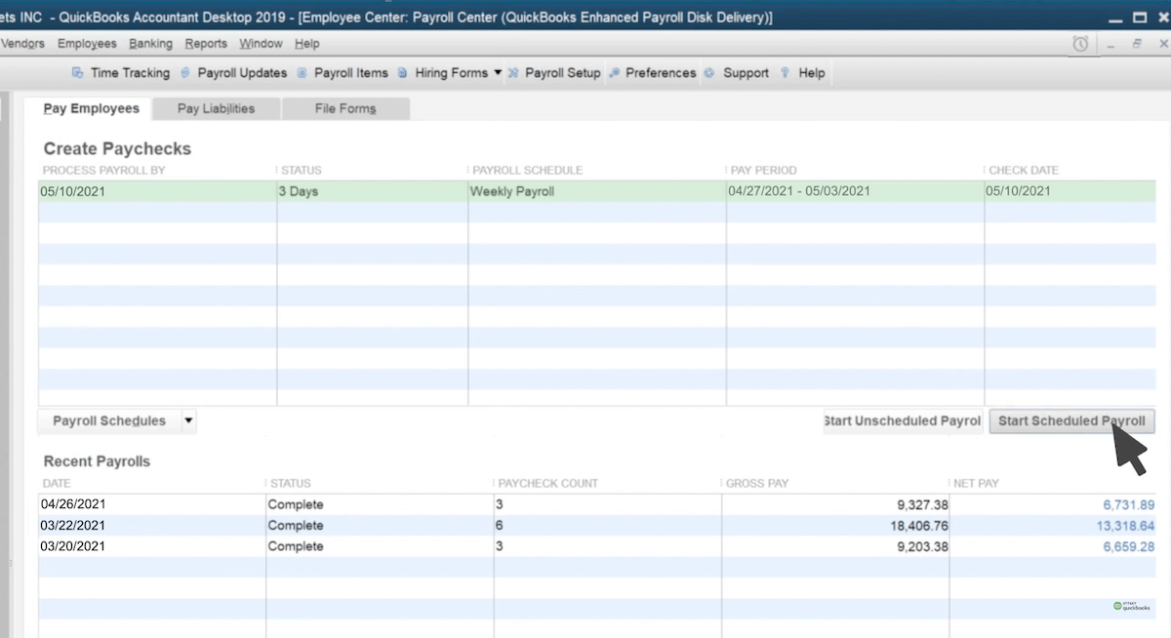The height and width of the screenshot is (638, 1171).
Task: Open net pay link 6,659.28
Action: pos(1129,546)
